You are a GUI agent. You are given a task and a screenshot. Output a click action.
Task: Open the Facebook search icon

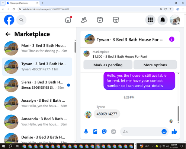pyautogui.click(x=21, y=20)
